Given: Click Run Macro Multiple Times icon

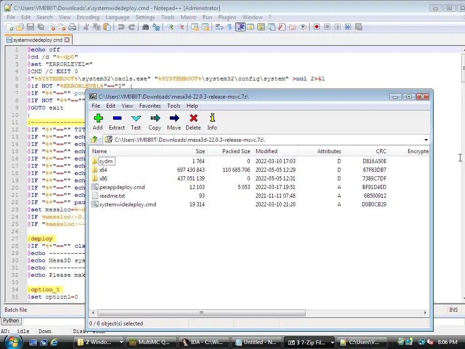Looking at the screenshot, I should [x=348, y=27].
